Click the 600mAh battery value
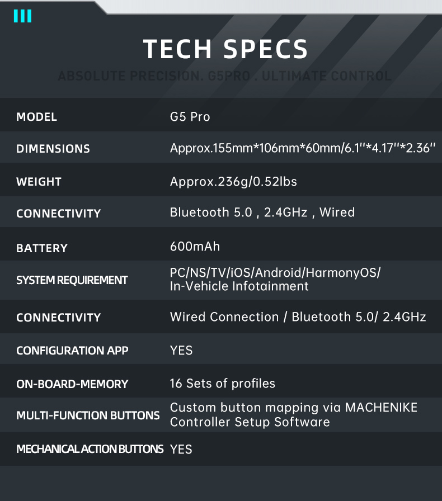442x501 pixels. [x=195, y=247]
